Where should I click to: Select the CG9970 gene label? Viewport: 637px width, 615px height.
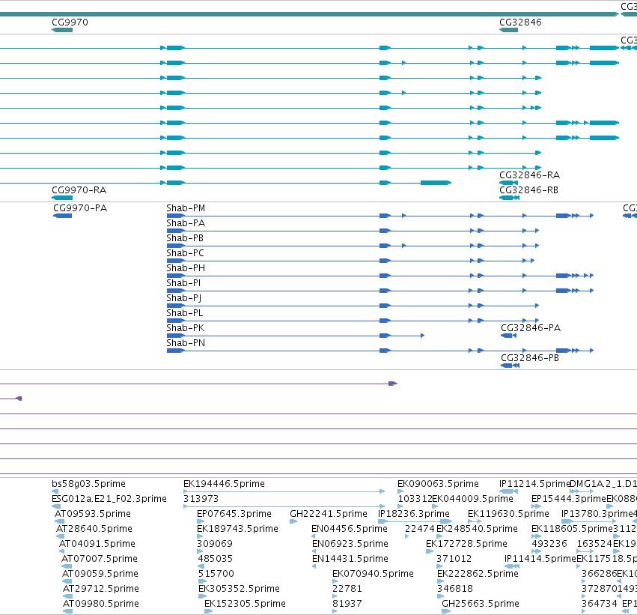pos(70,22)
